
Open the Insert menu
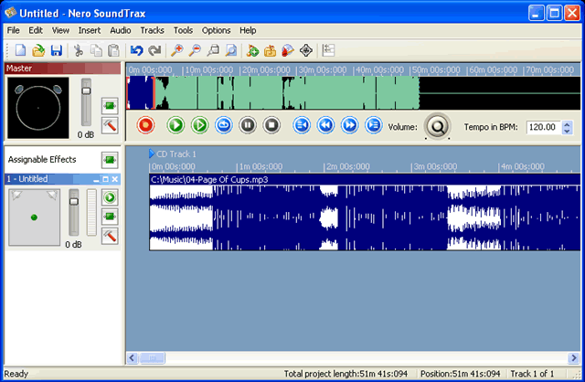click(x=90, y=30)
